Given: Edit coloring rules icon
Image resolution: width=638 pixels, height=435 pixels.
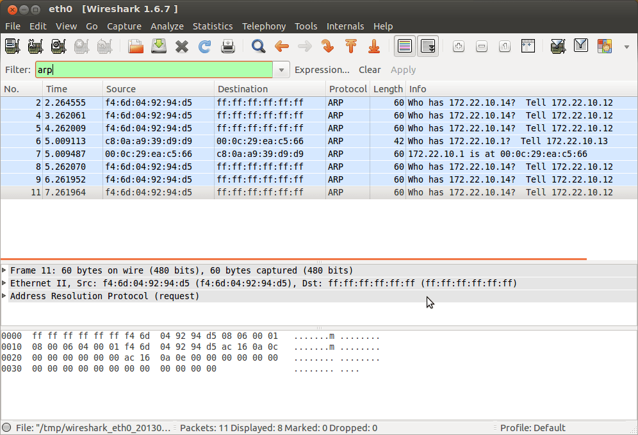Looking at the screenshot, I should coord(604,46).
